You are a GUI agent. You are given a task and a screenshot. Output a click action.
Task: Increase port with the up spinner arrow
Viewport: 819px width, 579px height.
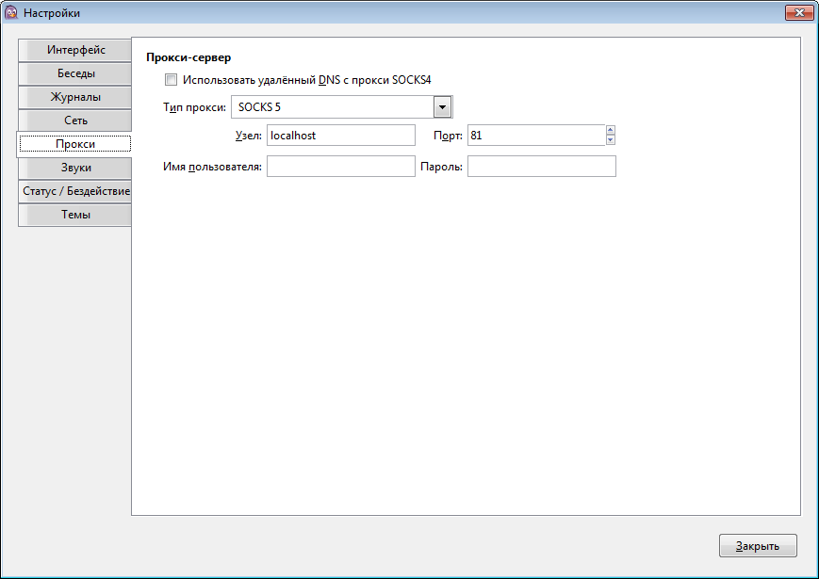610,130
